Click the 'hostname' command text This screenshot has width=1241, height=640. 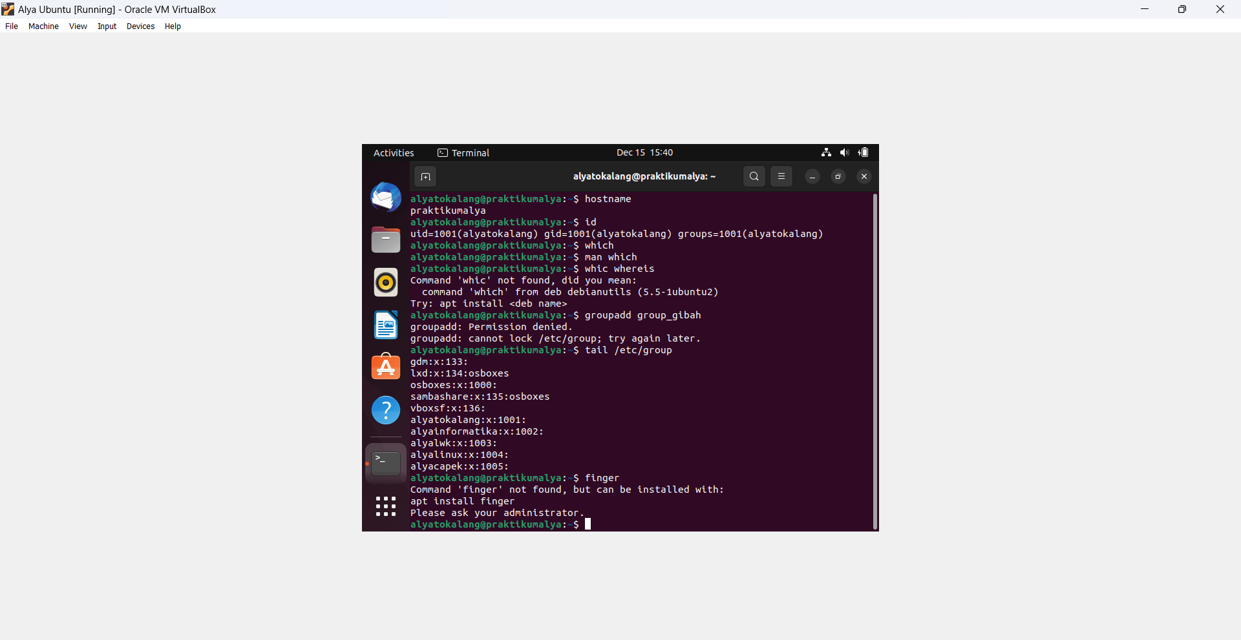(608, 199)
